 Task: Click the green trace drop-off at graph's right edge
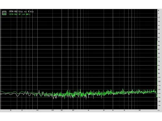click(157, 95)
